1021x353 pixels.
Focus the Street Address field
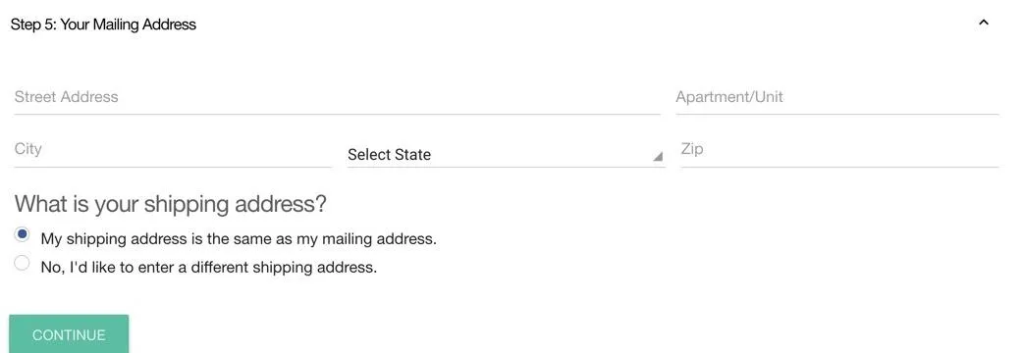(338, 97)
